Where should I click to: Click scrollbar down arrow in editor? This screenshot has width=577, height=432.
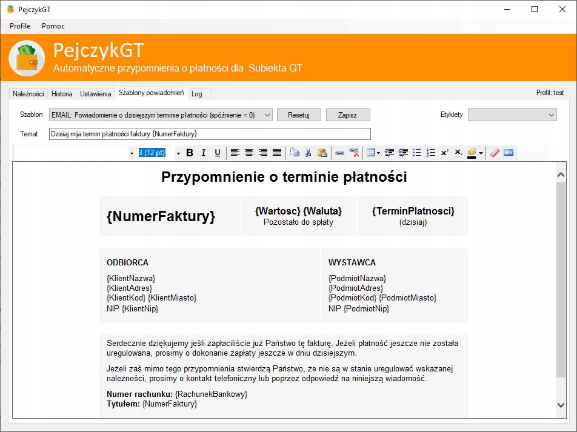(561, 405)
